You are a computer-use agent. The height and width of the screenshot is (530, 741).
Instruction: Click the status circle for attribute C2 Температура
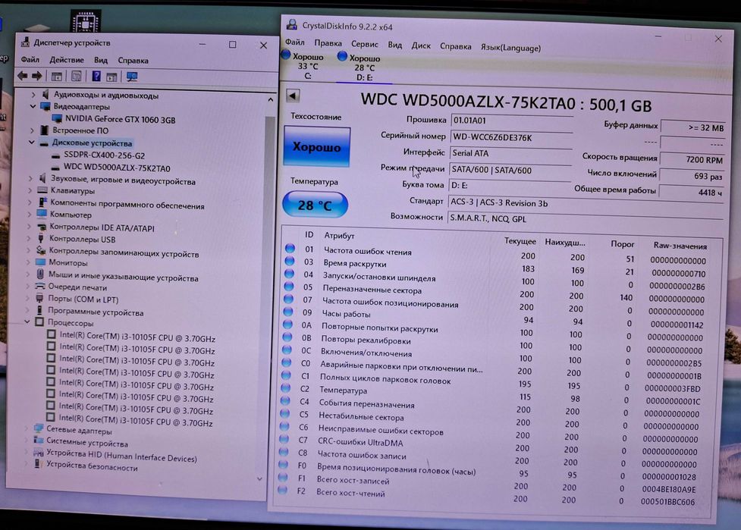pyautogui.click(x=285, y=387)
